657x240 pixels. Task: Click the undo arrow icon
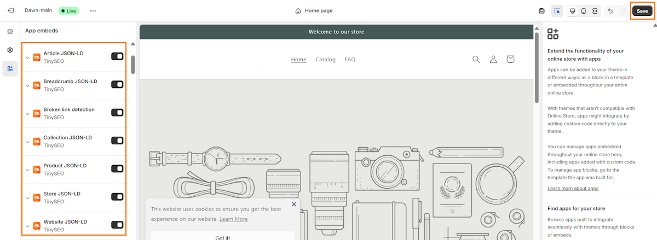pyautogui.click(x=610, y=10)
